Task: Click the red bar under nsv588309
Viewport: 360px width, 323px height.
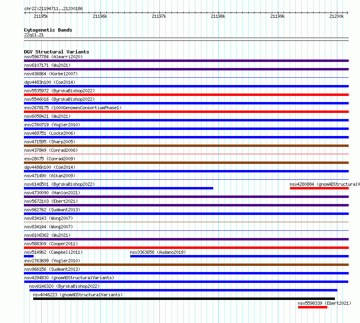Action: click(x=186, y=248)
